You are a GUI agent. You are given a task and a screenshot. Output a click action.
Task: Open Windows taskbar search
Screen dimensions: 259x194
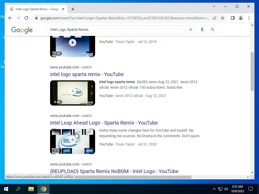18,189
